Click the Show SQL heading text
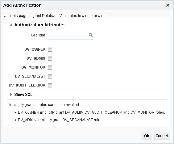174x144 pixels. coord(23,95)
